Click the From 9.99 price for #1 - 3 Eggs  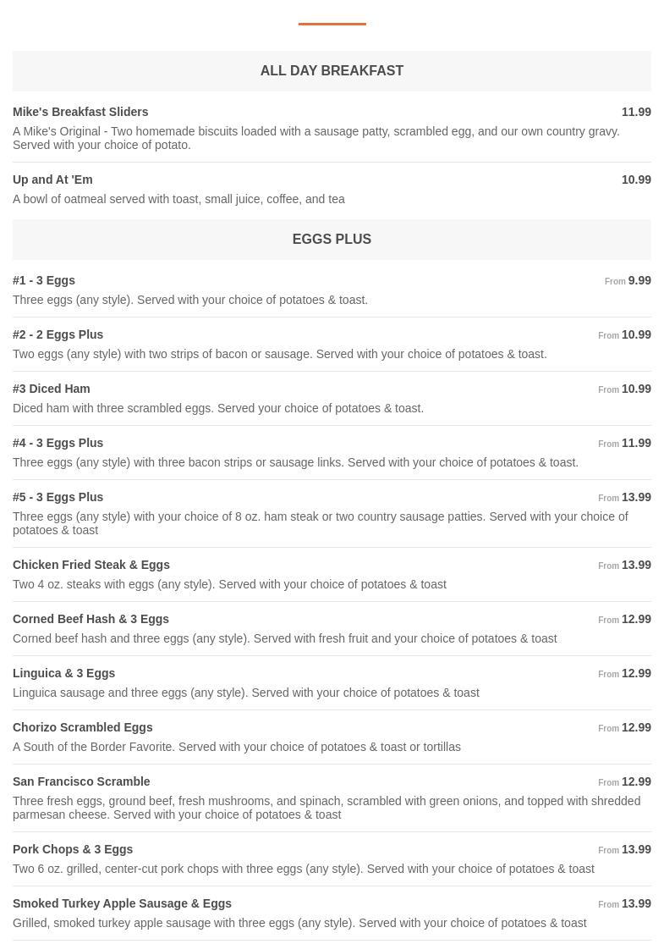click(x=628, y=280)
